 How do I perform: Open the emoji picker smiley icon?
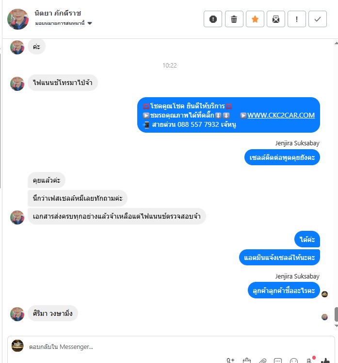[294, 361]
